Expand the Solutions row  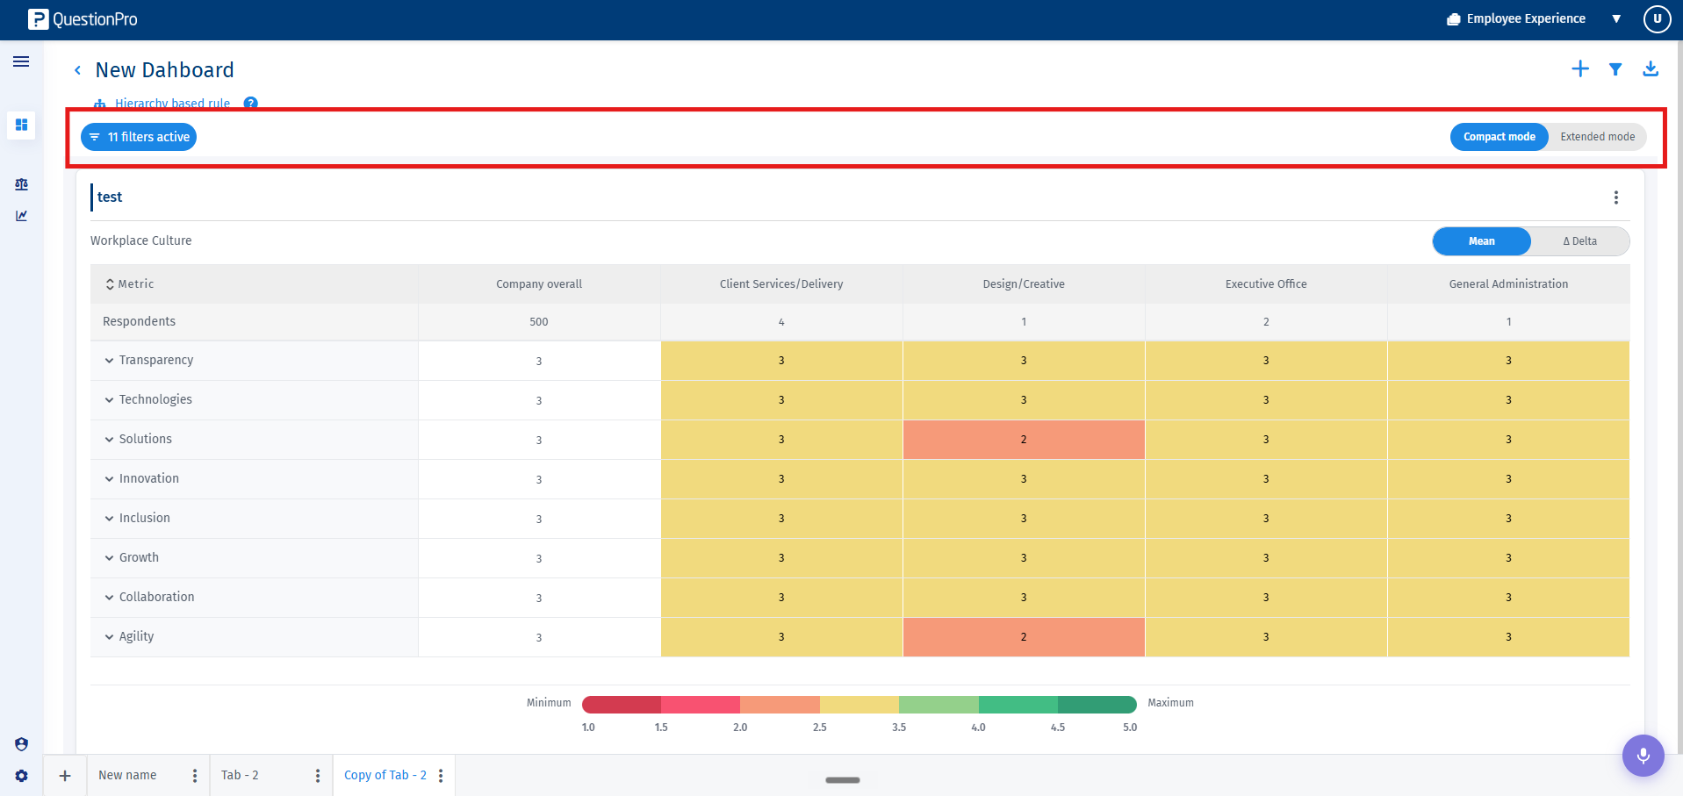pyautogui.click(x=110, y=440)
